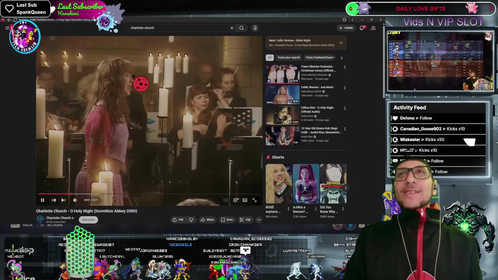Start voice search with microphone
498x280 pixels.
point(255,28)
